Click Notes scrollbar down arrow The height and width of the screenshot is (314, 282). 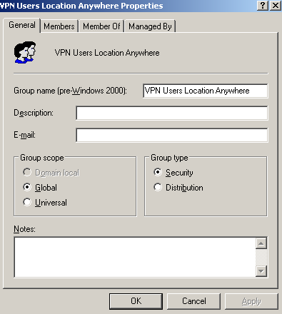coord(261,271)
